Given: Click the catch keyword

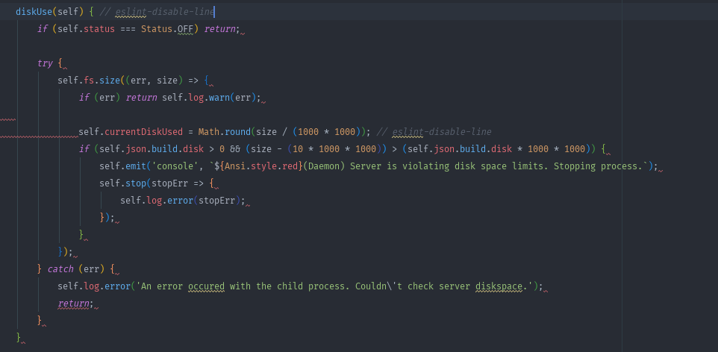Looking at the screenshot, I should (x=60, y=268).
